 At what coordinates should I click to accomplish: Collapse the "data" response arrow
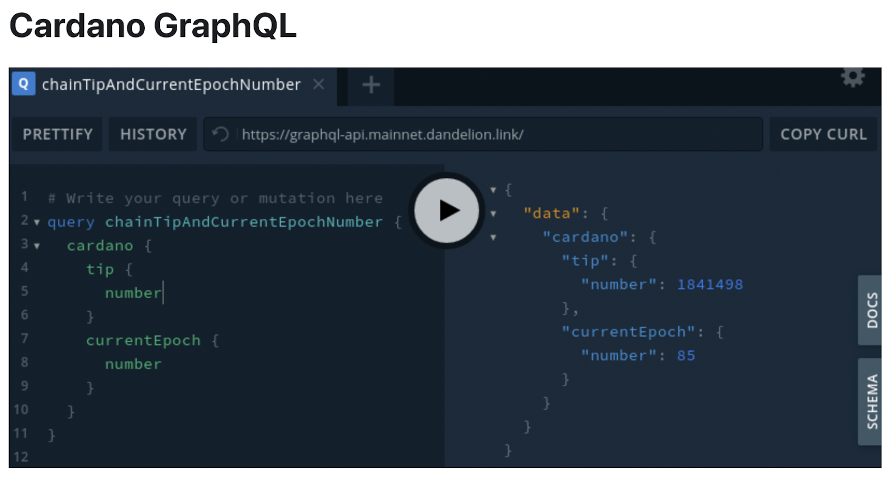(x=493, y=213)
